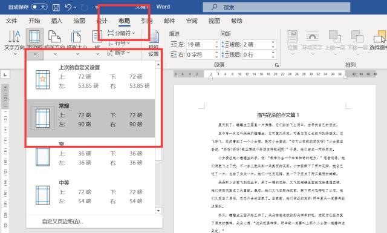Click the 搜索 search box
This screenshot has width=387, height=233.
tap(276, 7)
